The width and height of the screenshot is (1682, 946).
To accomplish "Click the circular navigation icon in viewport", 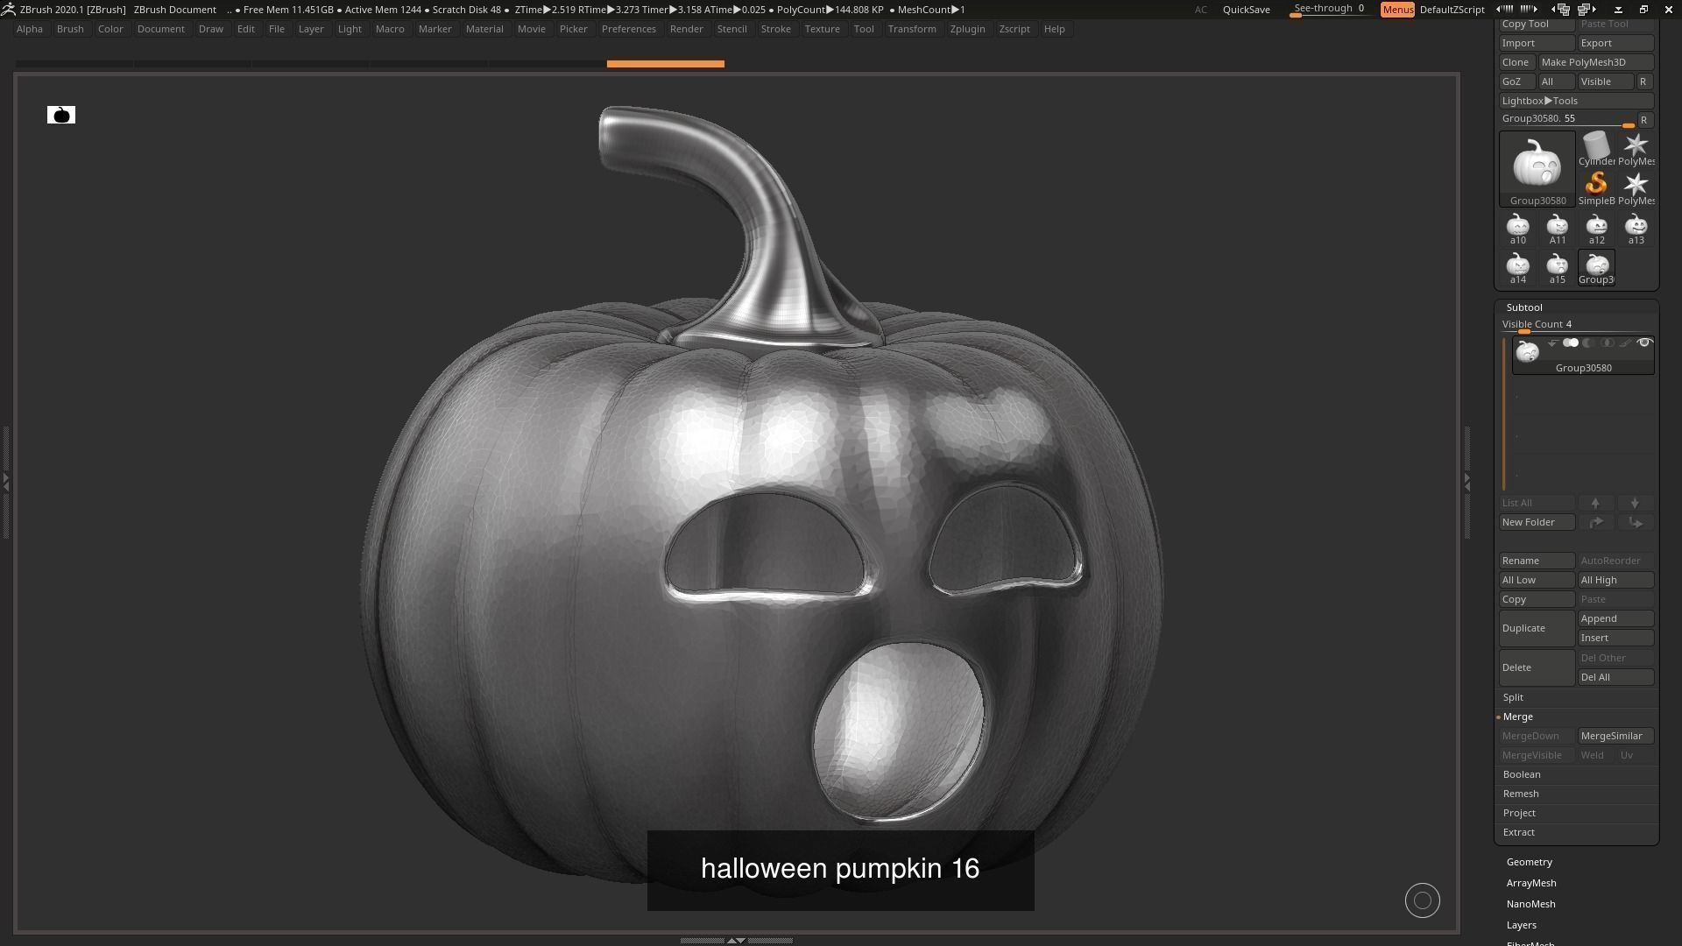I will click(1423, 900).
